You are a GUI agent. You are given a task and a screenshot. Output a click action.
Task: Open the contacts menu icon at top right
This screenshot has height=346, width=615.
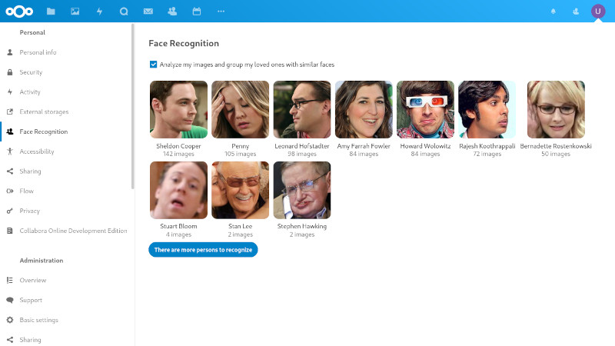[x=575, y=12]
